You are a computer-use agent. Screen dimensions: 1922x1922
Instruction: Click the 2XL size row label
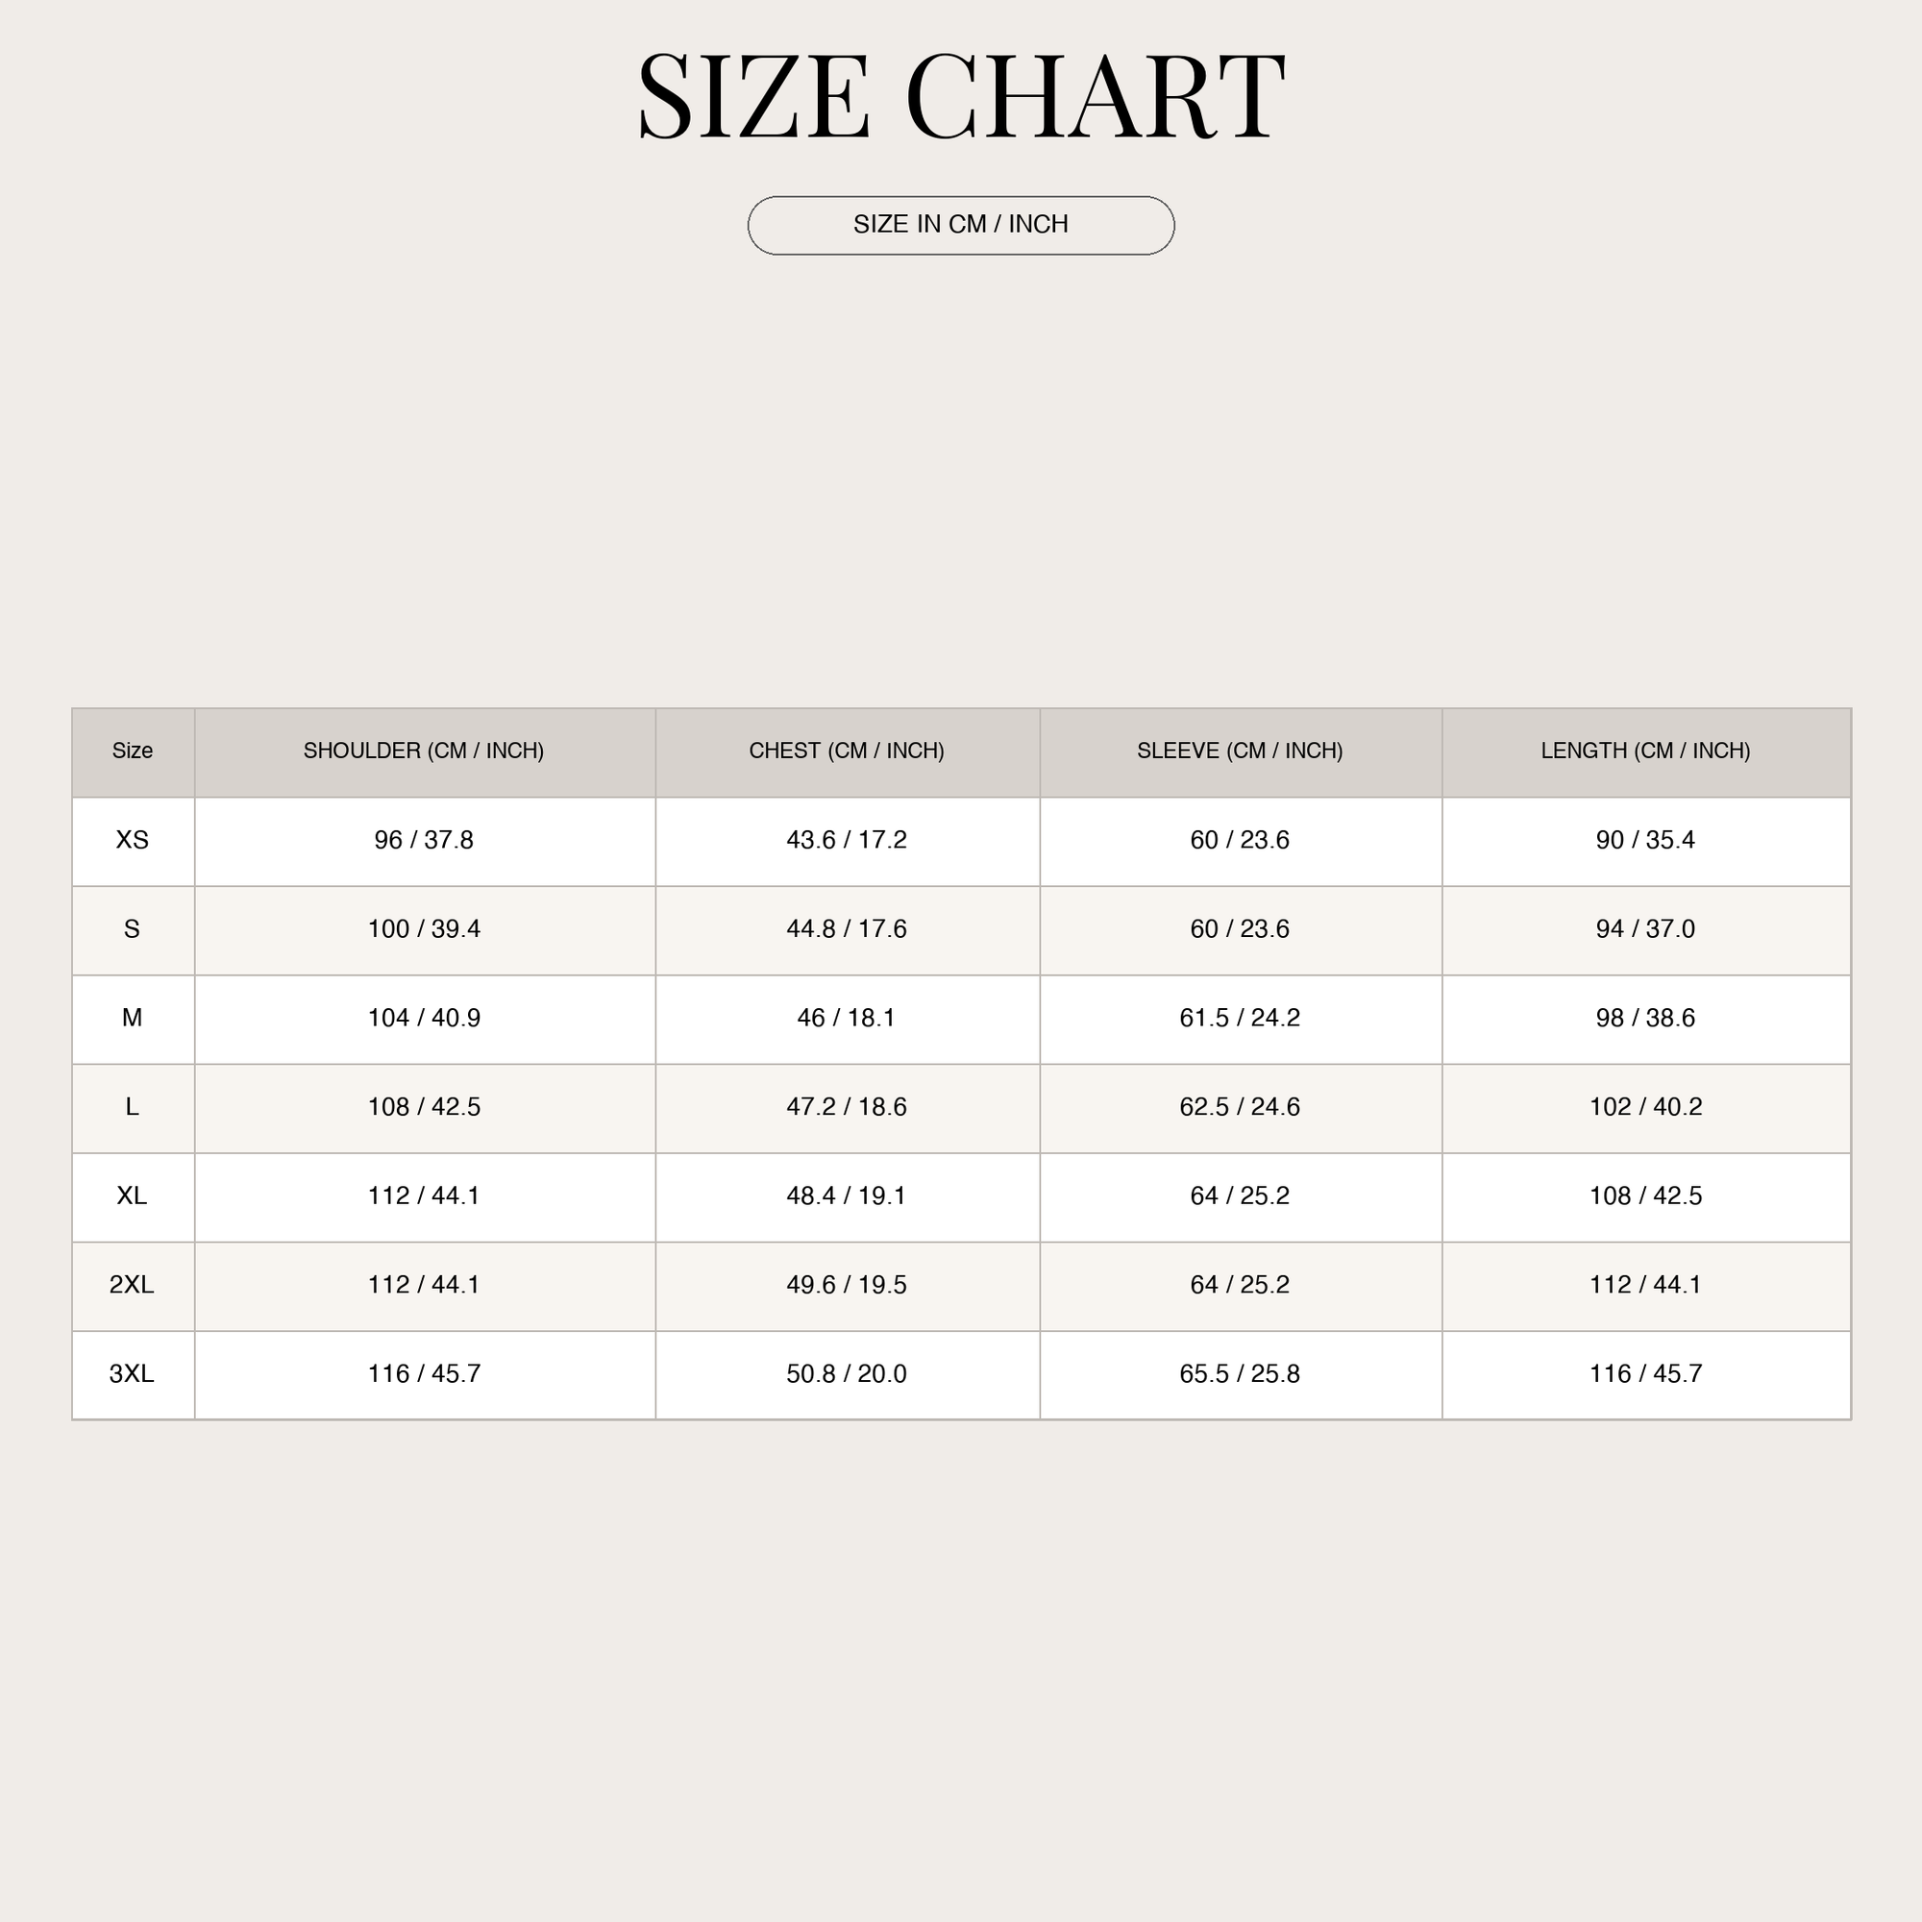pyautogui.click(x=133, y=1284)
